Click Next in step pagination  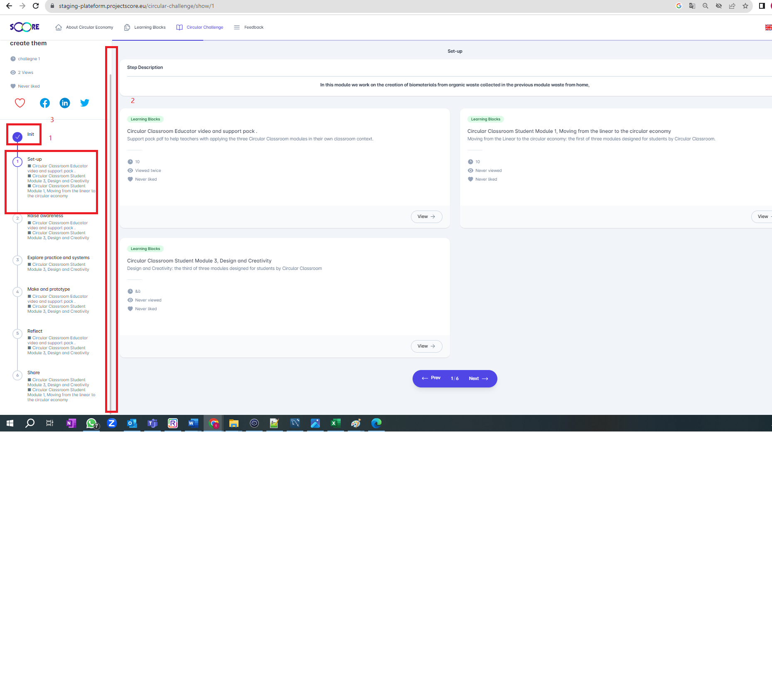click(478, 379)
